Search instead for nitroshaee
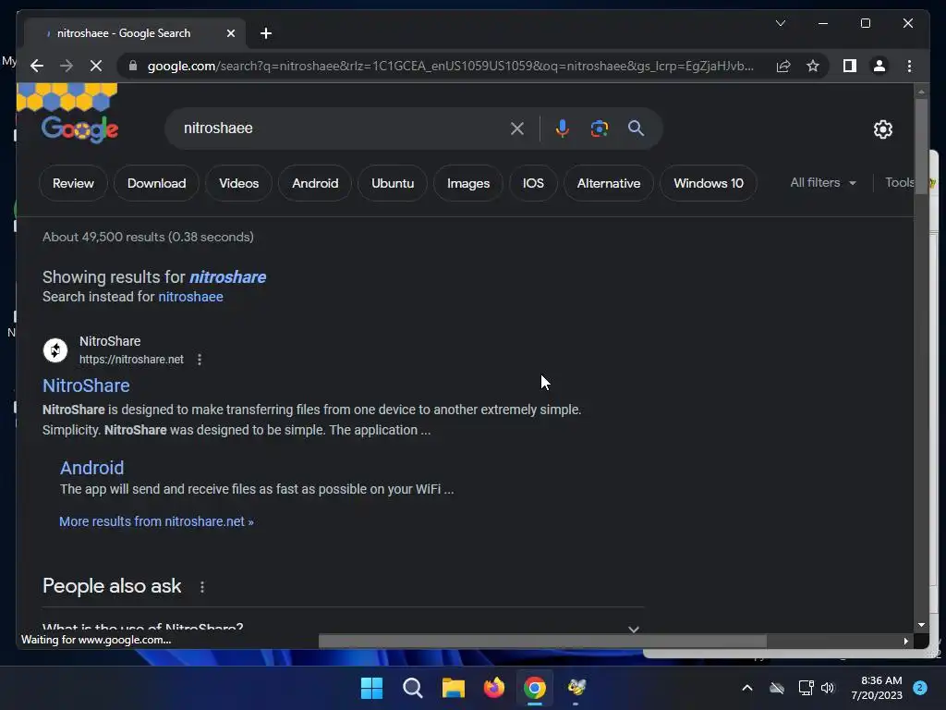Screen dimensions: 946x710 pyautogui.click(x=190, y=297)
